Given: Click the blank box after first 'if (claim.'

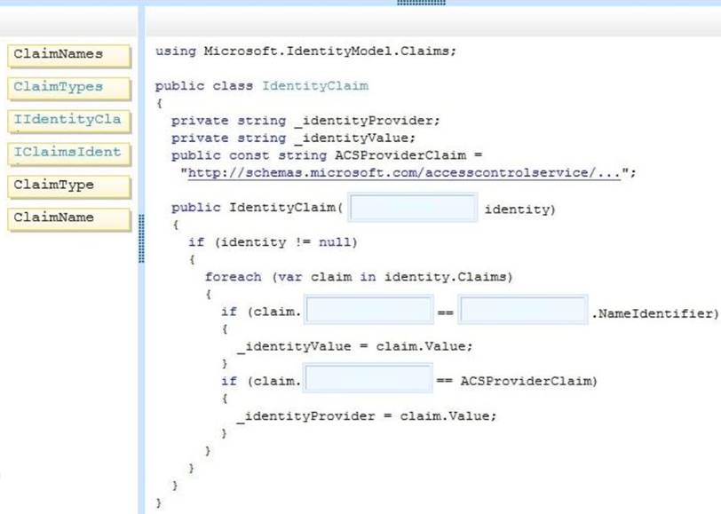Looking at the screenshot, I should [368, 310].
